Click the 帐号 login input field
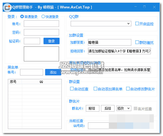The height and width of the screenshot is (136, 163). pos(41,24)
